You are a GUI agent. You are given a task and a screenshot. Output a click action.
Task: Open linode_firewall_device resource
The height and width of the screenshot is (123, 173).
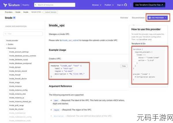coord(18,79)
